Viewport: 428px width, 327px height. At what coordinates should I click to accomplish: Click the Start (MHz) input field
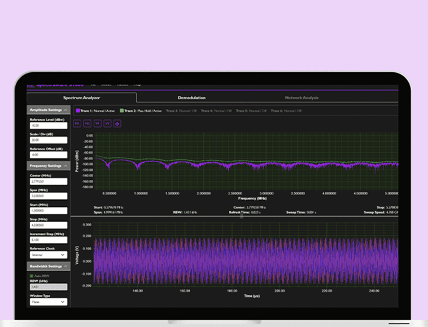pyautogui.click(x=49, y=211)
